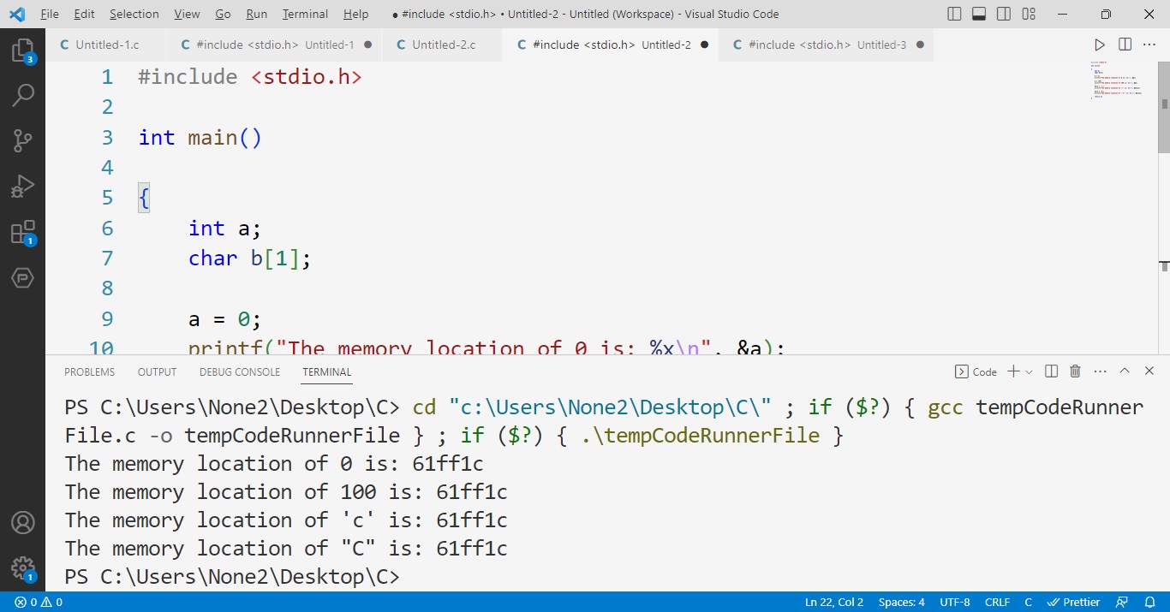Switch to the OUTPUT panel tab
The image size is (1170, 612).
[x=157, y=371]
